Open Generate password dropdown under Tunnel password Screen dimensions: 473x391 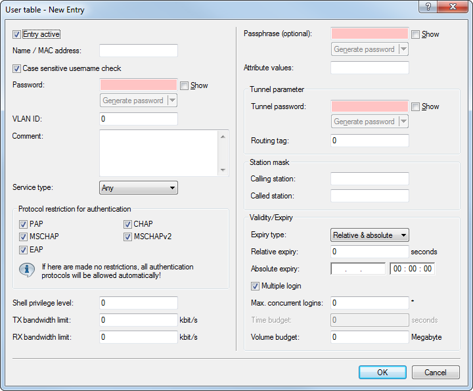[x=403, y=122]
